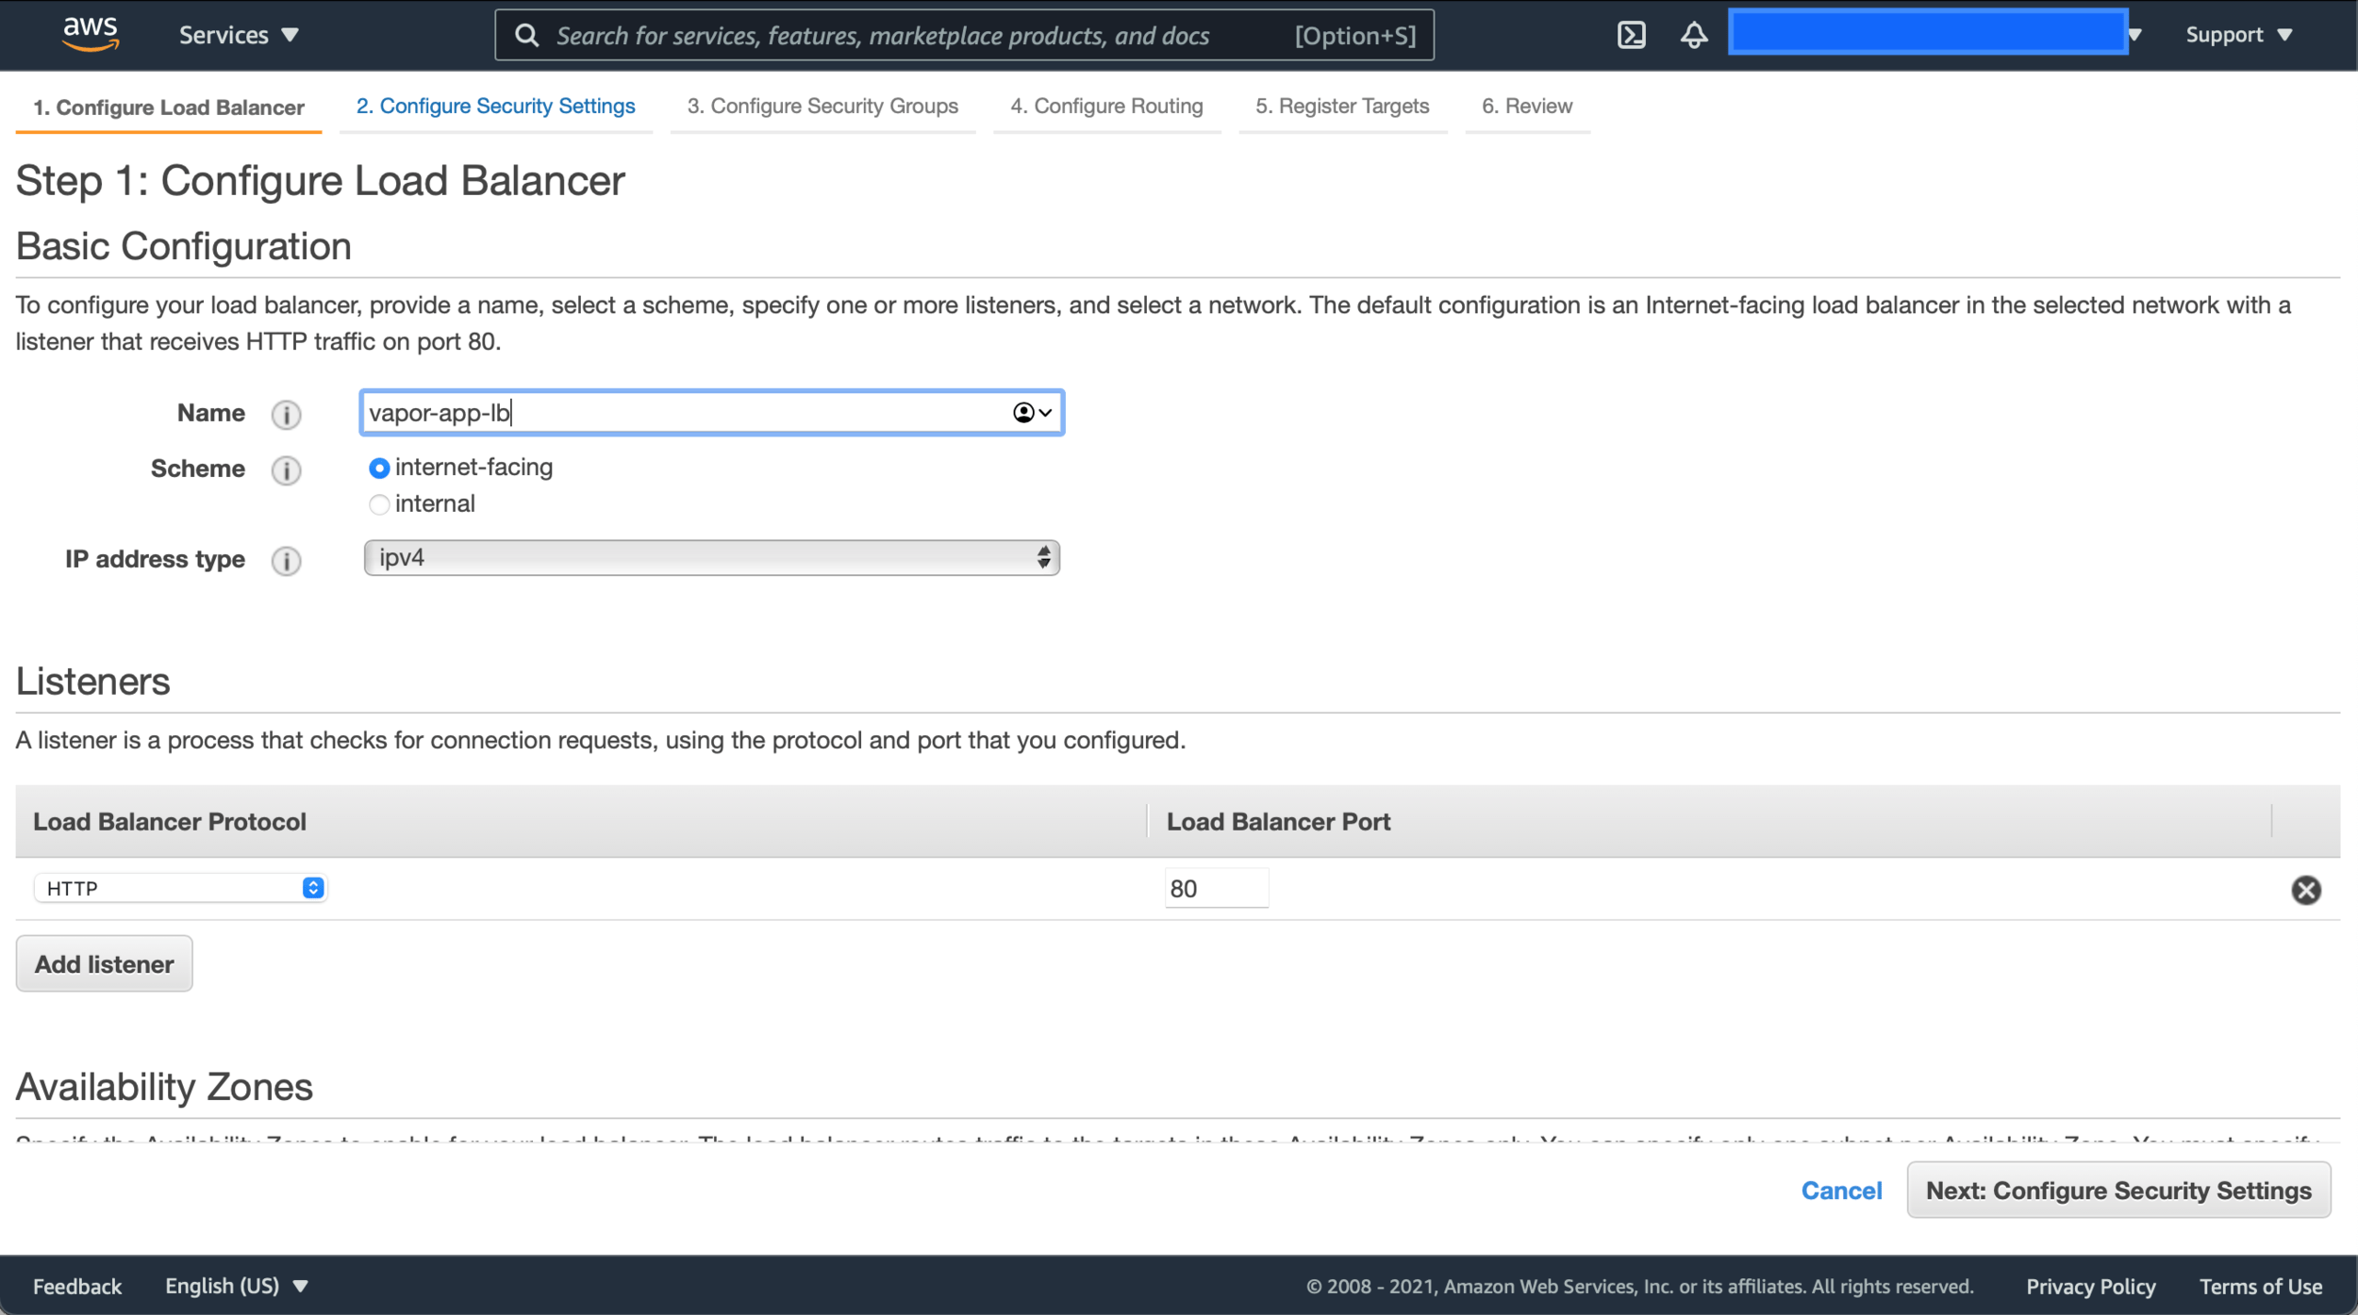Click the Add listener button
The image size is (2358, 1315).
pyautogui.click(x=104, y=963)
